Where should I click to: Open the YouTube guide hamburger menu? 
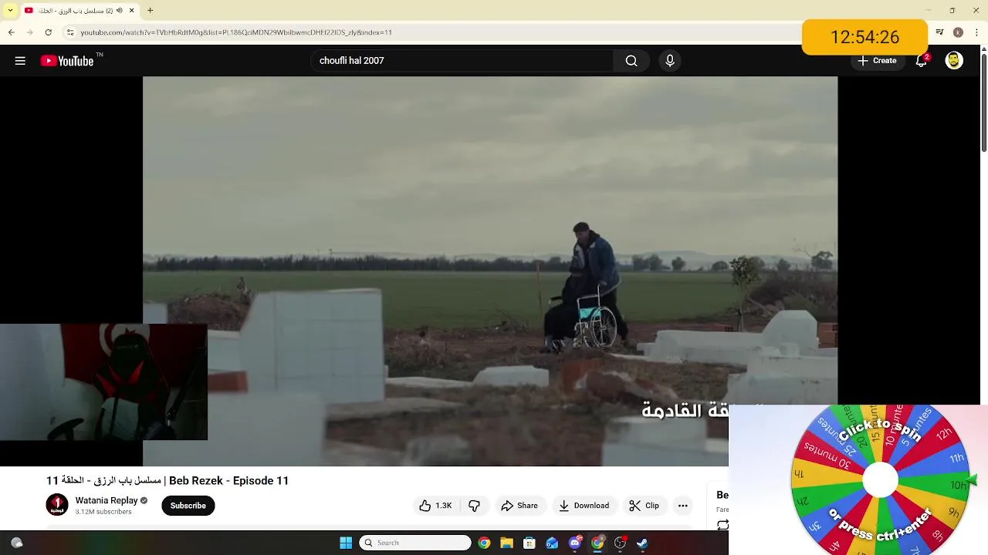(x=20, y=61)
